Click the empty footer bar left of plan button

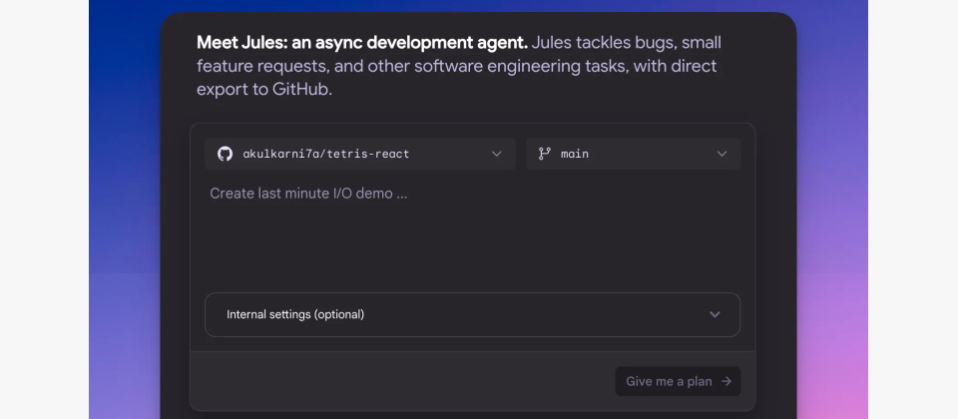point(399,381)
